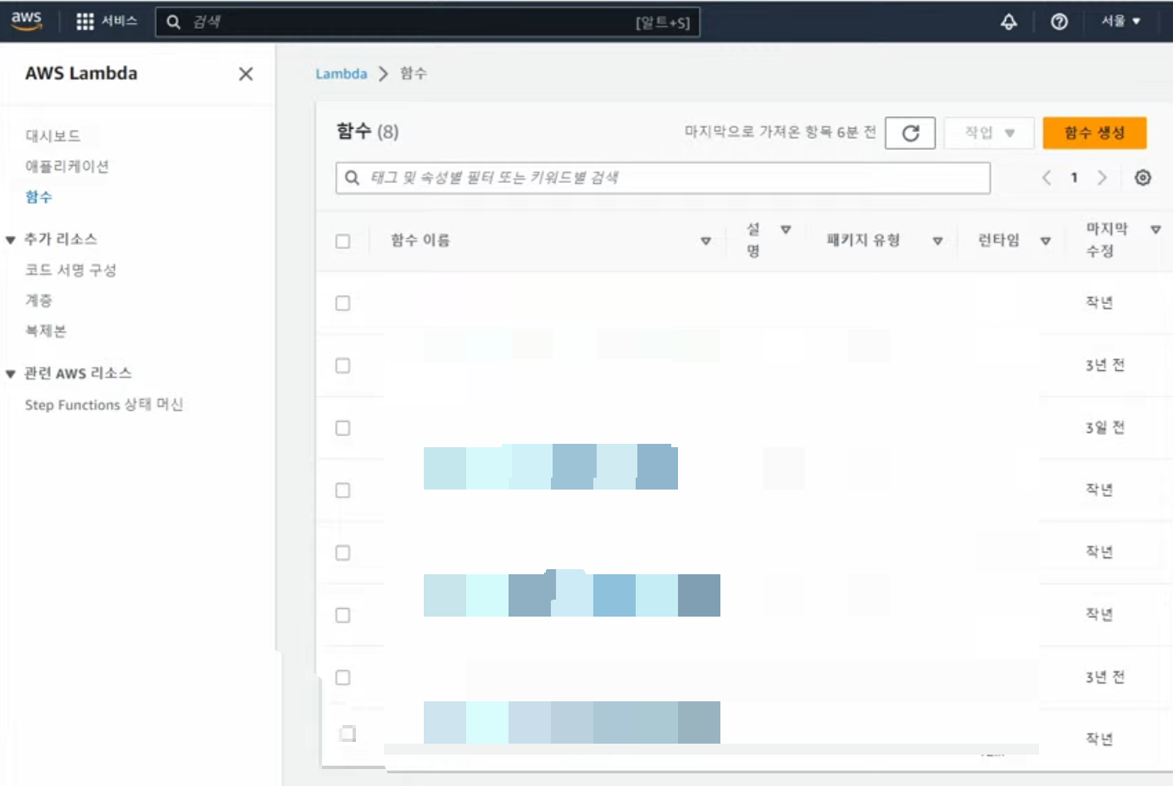The height and width of the screenshot is (786, 1173).
Task: Toggle the select-all header checkbox
Action: click(342, 241)
